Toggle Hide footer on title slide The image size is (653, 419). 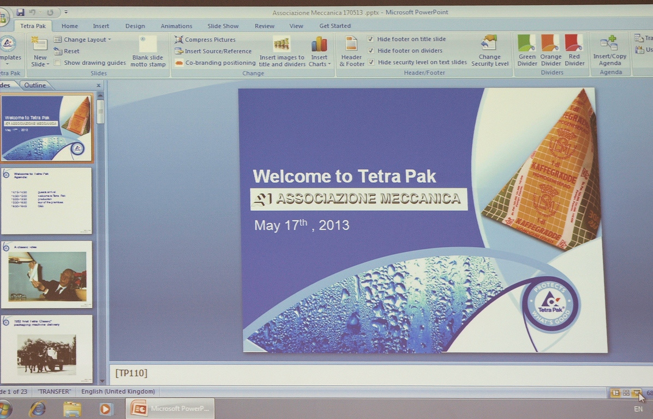click(370, 39)
